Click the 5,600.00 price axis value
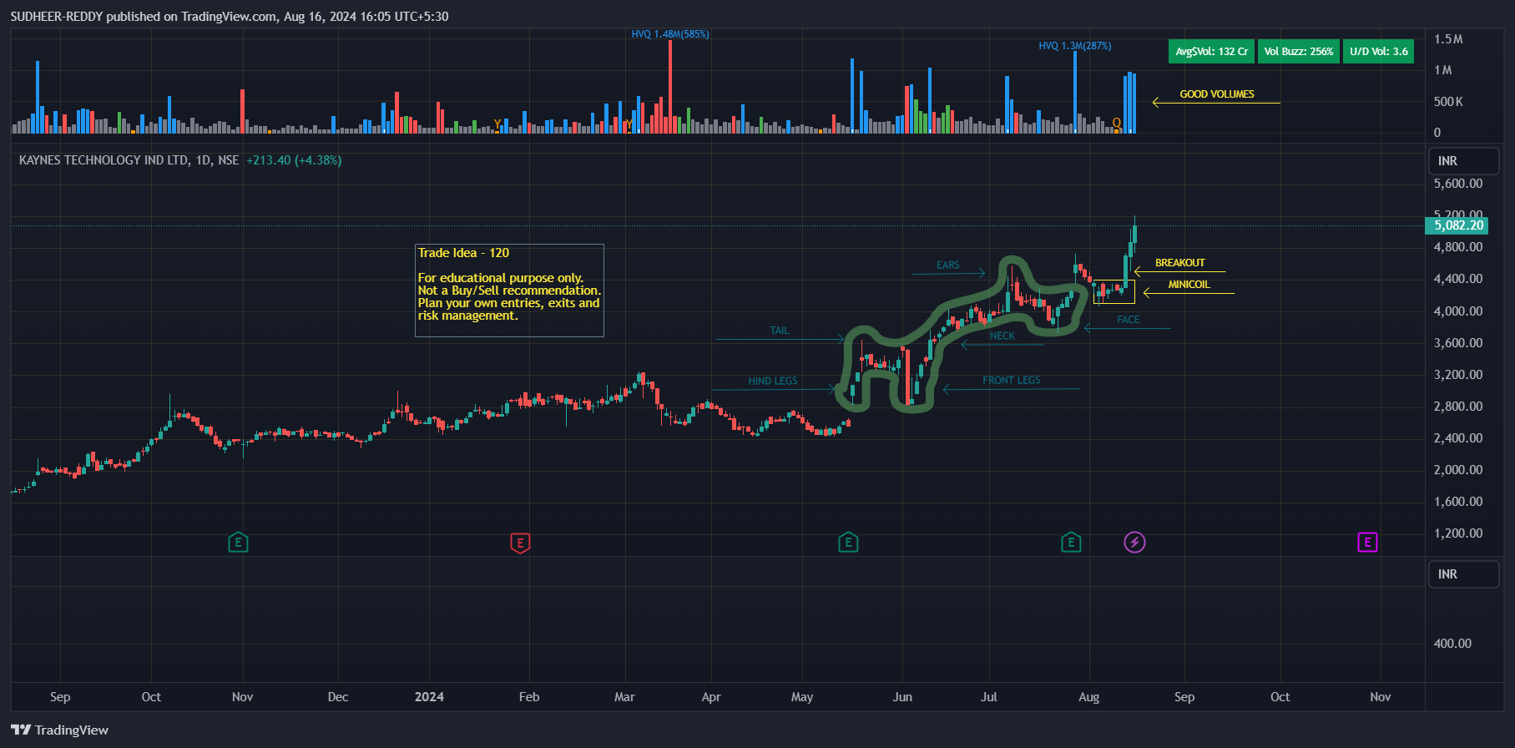 (x=1458, y=184)
